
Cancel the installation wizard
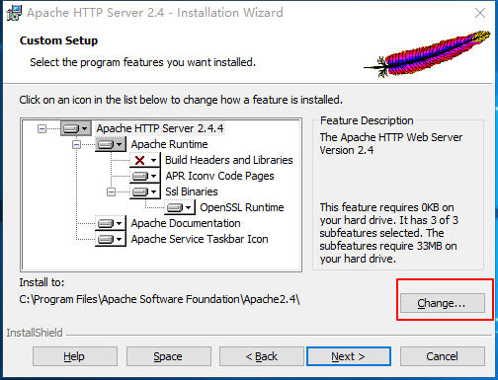tap(443, 356)
